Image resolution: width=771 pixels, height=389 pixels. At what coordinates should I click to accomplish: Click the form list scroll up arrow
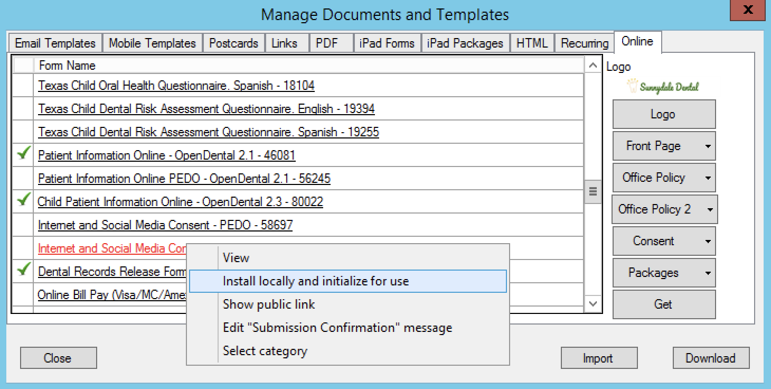point(593,66)
